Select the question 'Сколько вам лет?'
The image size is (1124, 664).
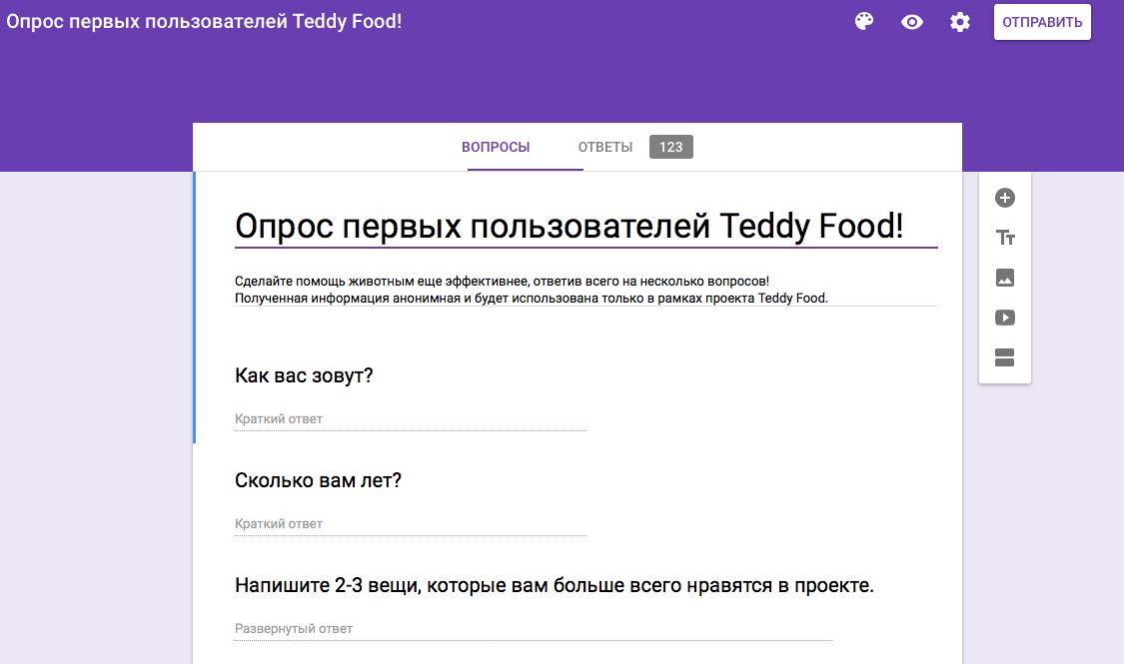[x=318, y=480]
